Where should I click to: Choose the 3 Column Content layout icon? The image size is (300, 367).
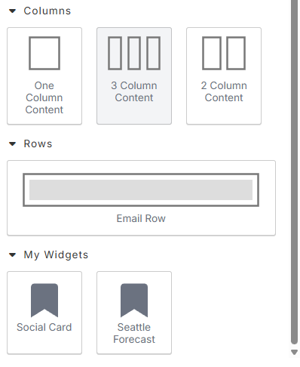pyautogui.click(x=134, y=53)
